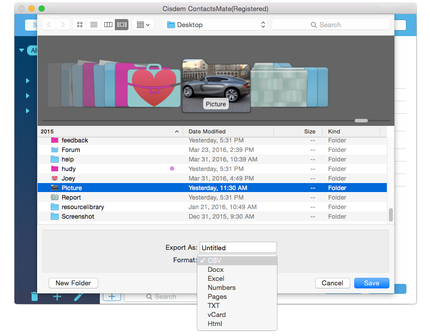Choose Numbers export format
Screen dimensions: 430x336
(x=237, y=287)
